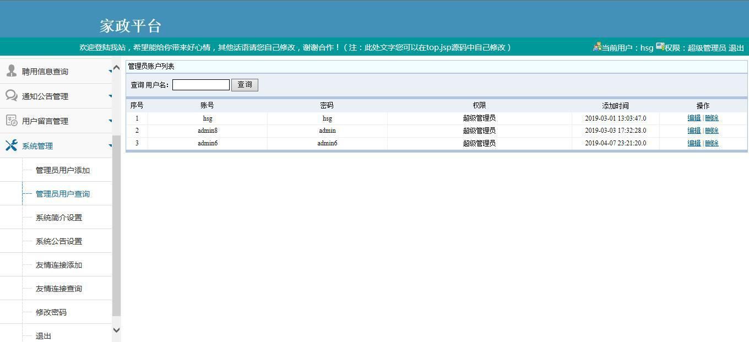Click 超级管理员 in the admin8 row
This screenshot has width=749, height=342.
click(479, 131)
